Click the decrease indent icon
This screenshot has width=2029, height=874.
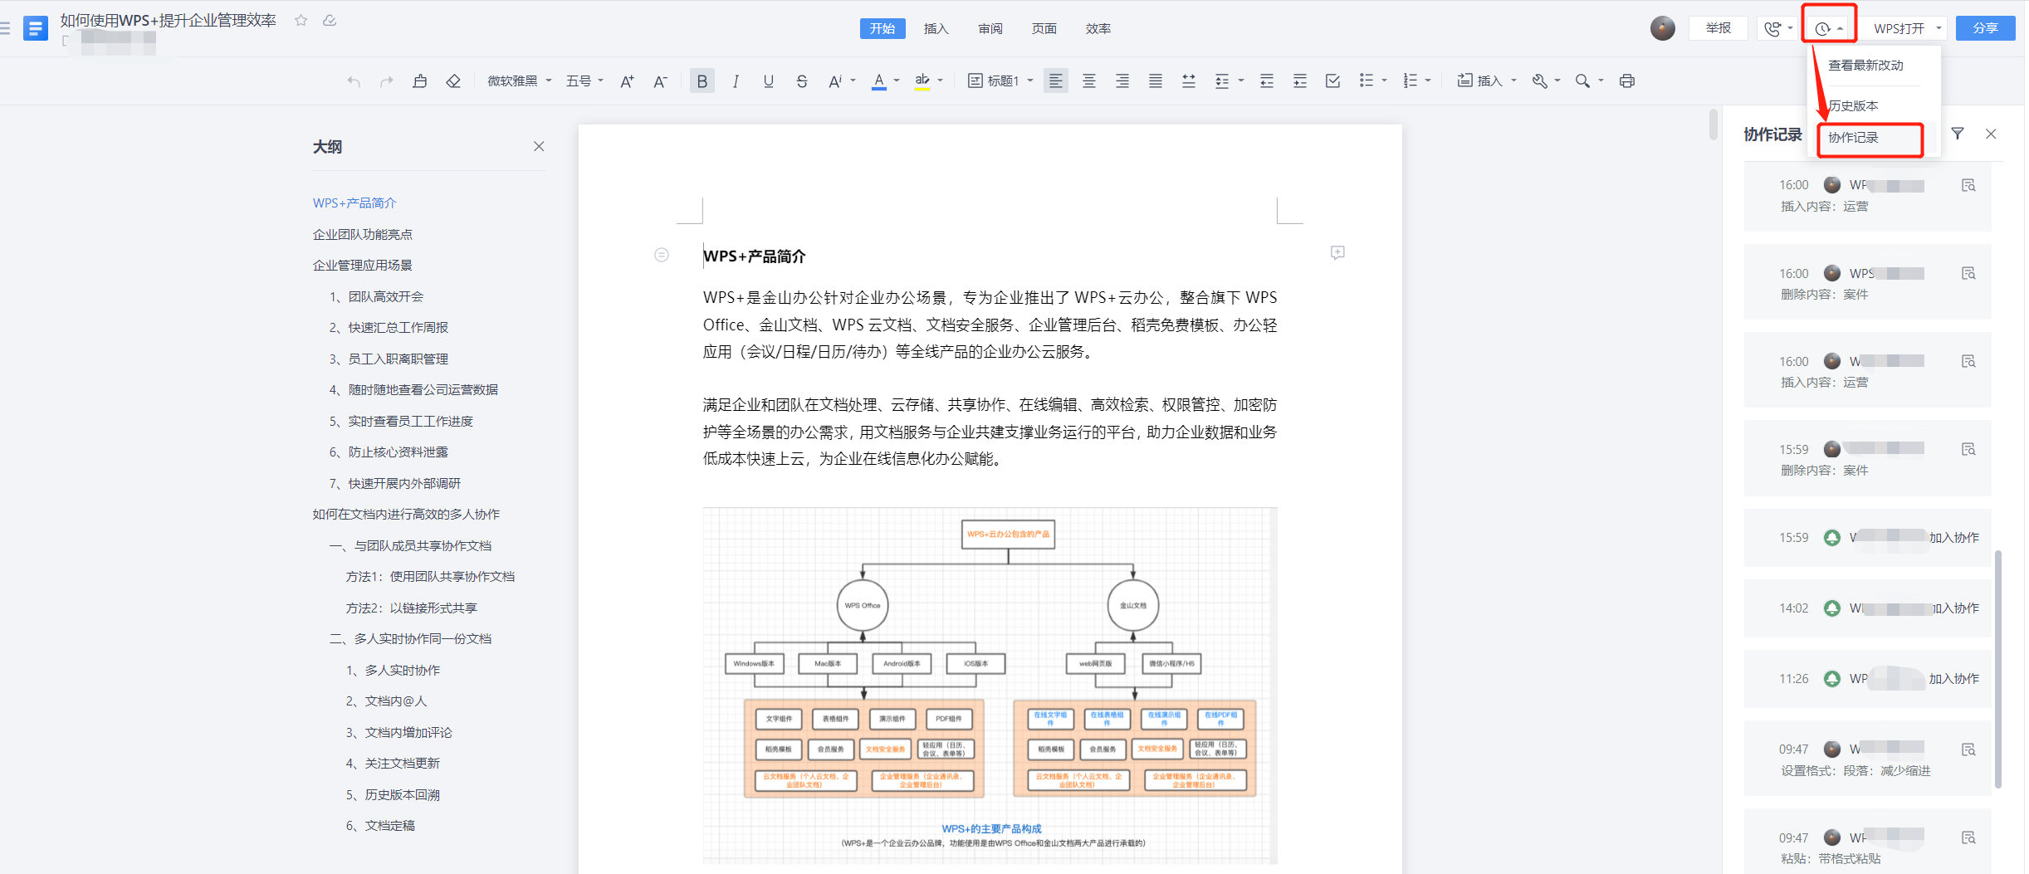[1267, 81]
